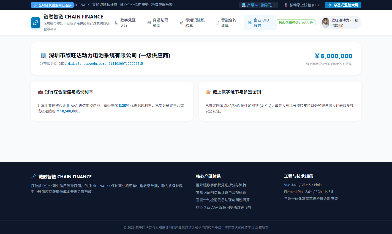The width and height of the screenshot is (392, 234).
Task: Click footer heading 核心产融体系
Action: click(208, 176)
